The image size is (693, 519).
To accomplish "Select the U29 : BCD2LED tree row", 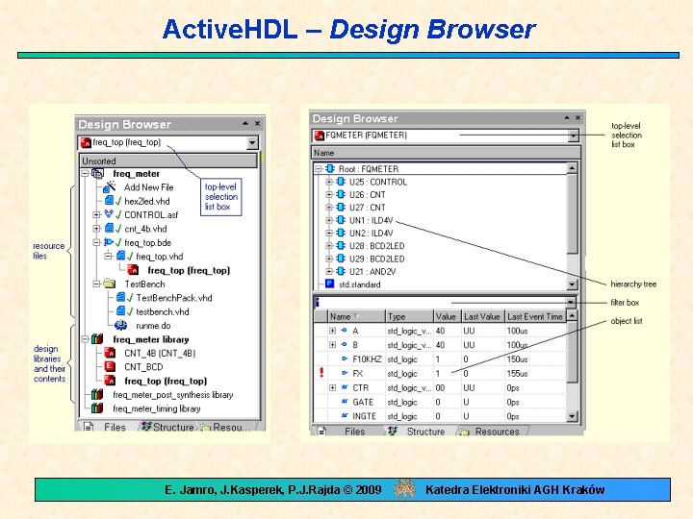I will (x=376, y=259).
